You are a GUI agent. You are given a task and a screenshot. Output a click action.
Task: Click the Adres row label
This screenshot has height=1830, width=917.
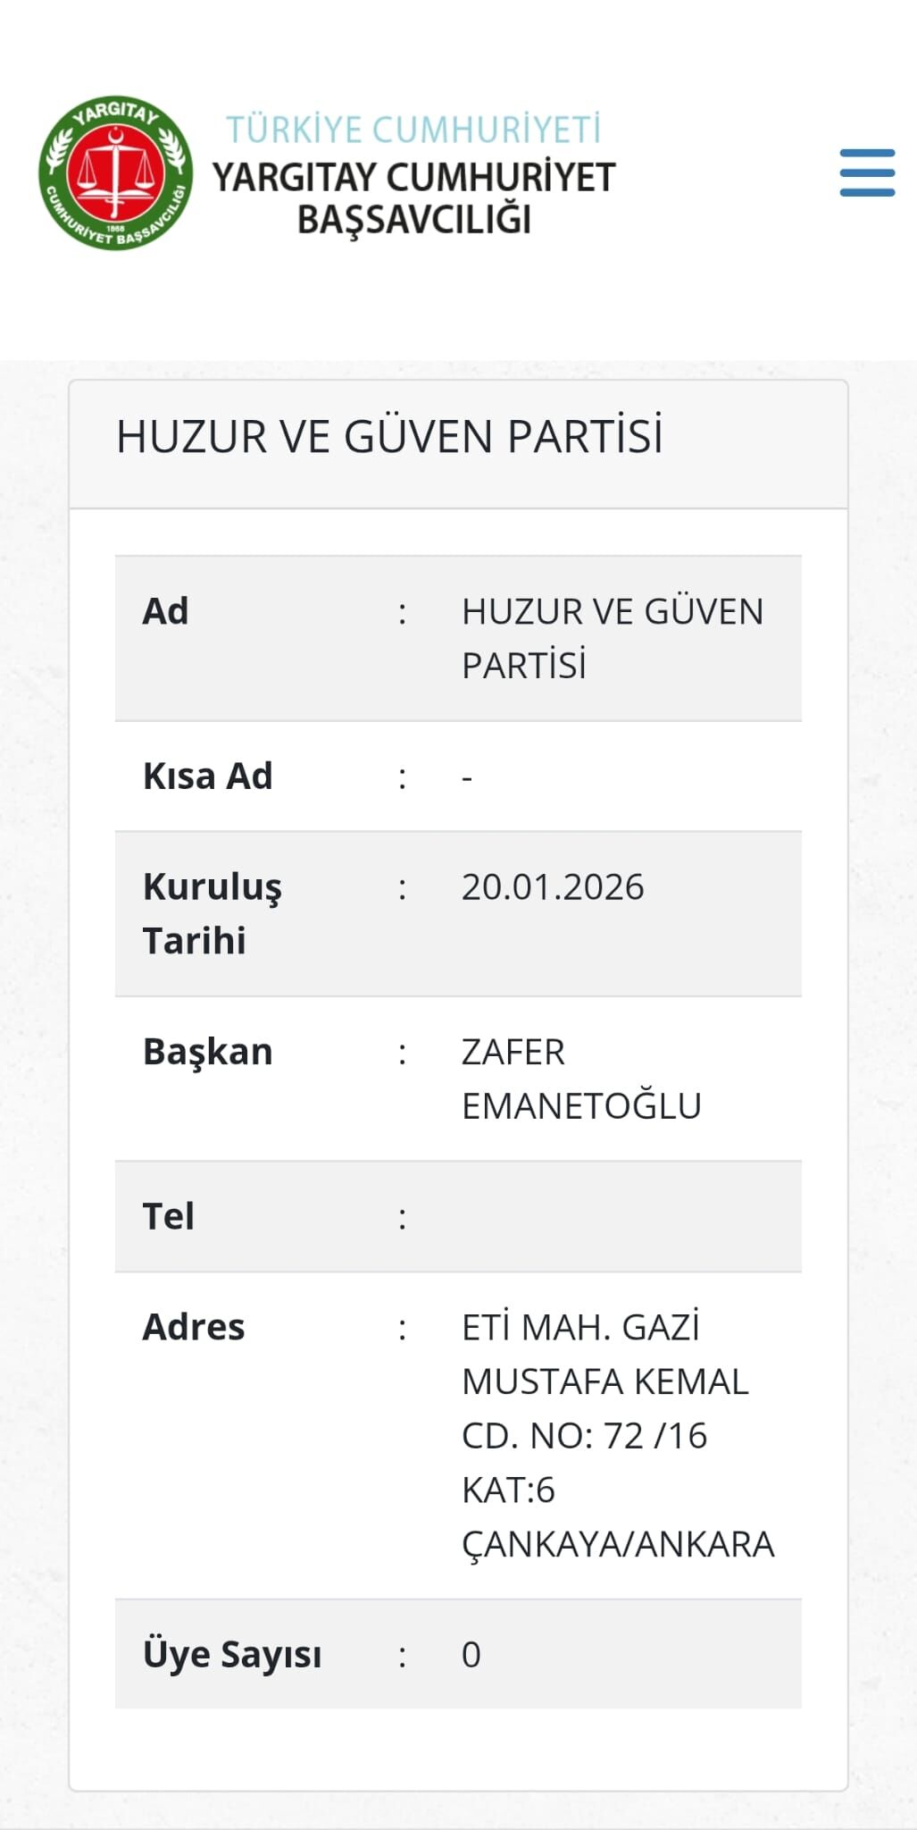(x=194, y=1327)
